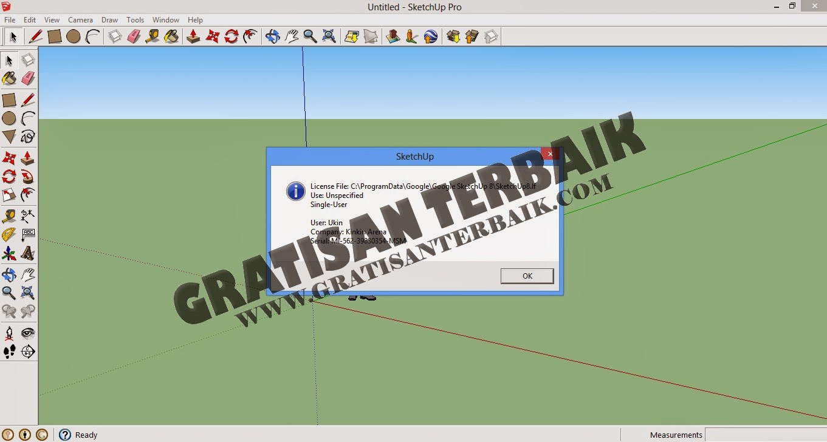Select the Zoom Extents tool in top toolbar
The height and width of the screenshot is (442, 827).
click(x=329, y=37)
